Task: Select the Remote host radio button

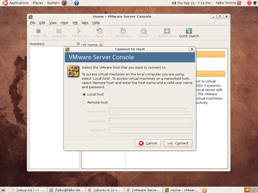Action: pyautogui.click(x=84, y=103)
